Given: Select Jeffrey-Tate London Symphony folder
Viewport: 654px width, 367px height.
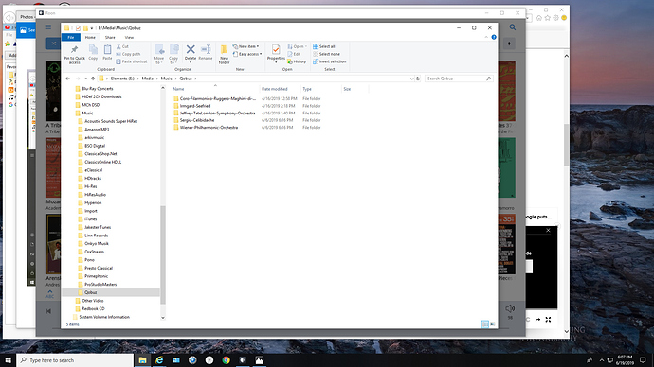Looking at the screenshot, I should pos(217,114).
